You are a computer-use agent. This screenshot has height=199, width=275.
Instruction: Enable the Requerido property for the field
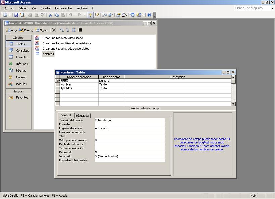[x=130, y=152]
